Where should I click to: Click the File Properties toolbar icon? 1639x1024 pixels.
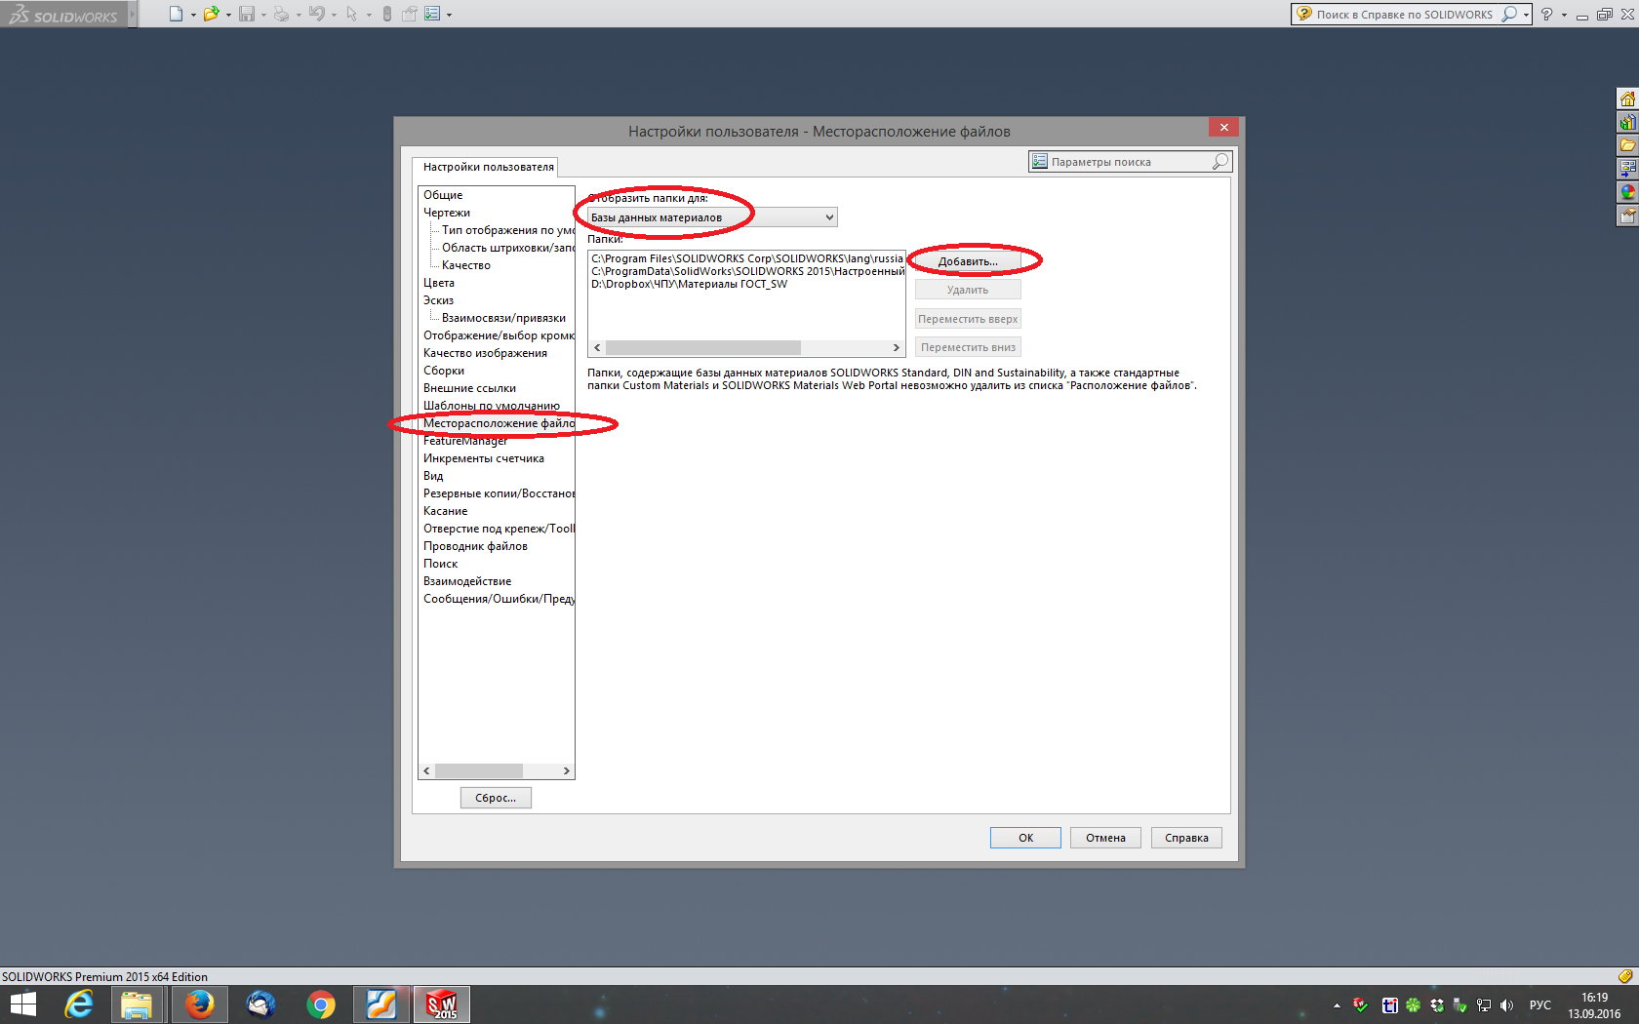tap(410, 14)
